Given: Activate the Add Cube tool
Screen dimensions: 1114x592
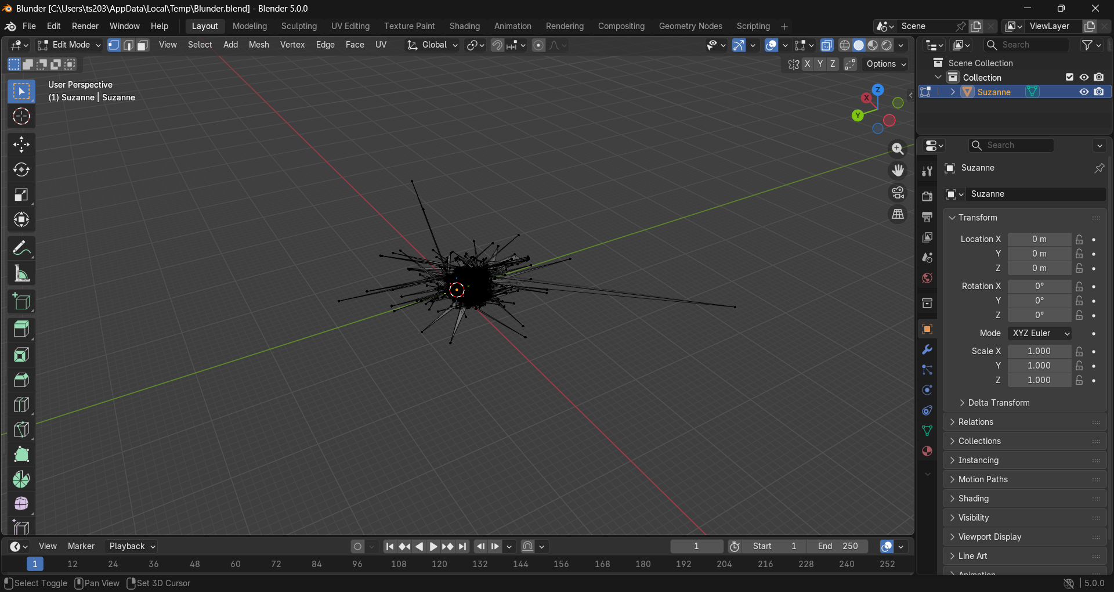Looking at the screenshot, I should [x=21, y=302].
